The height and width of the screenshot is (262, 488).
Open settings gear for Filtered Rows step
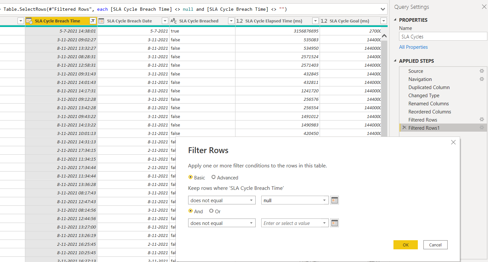coord(482,120)
